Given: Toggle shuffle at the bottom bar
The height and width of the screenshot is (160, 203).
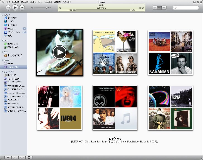Looking at the screenshot, I should point(15,157).
